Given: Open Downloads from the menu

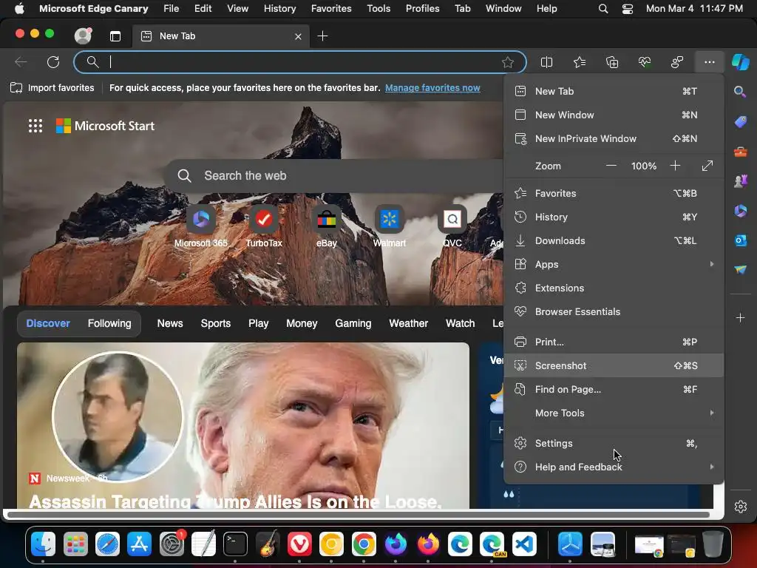Looking at the screenshot, I should pyautogui.click(x=614, y=240).
